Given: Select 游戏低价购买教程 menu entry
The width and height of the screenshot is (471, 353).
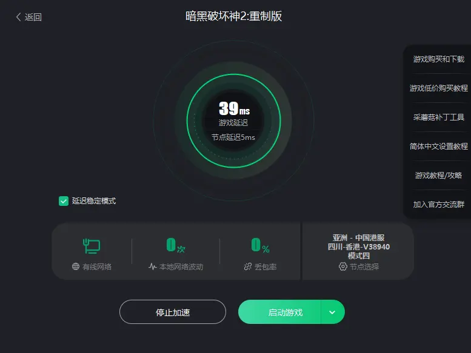Looking at the screenshot, I should tap(438, 88).
